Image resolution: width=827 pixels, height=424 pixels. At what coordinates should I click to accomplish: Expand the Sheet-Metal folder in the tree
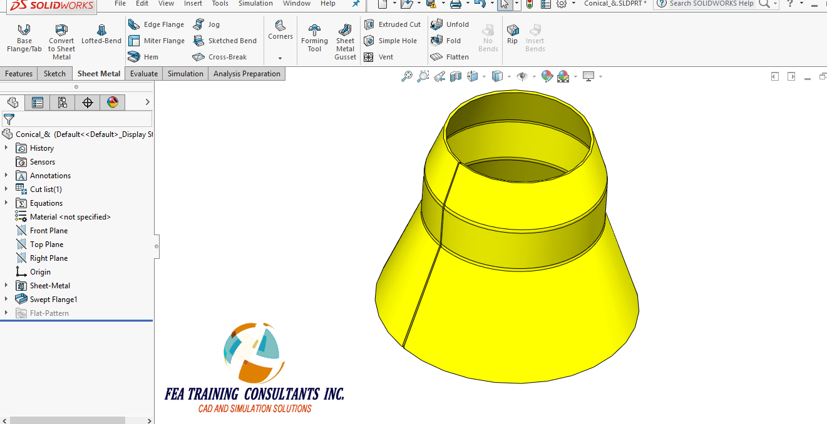click(6, 285)
